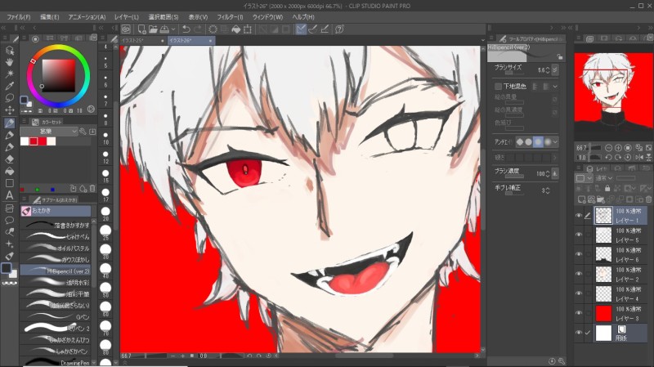Image resolution: width=654 pixels, height=367 pixels.
Task: Toggle snap to ruler in command bar
Action: 301,29
